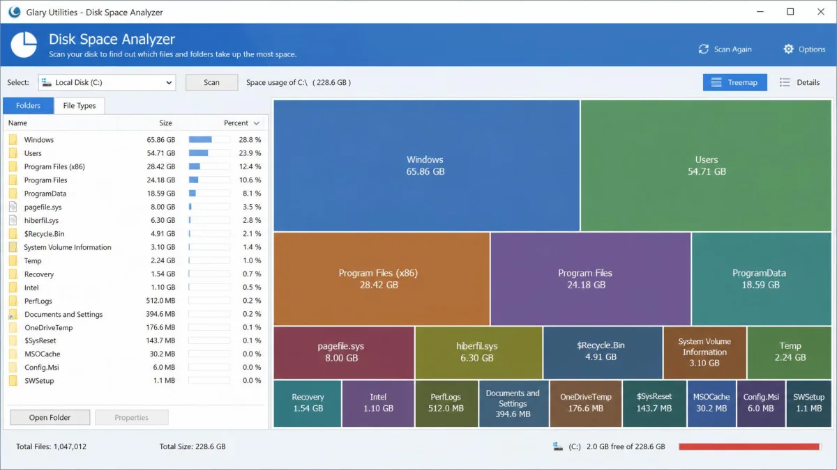Click the Temp 2.24 GB treemap block

click(x=789, y=352)
